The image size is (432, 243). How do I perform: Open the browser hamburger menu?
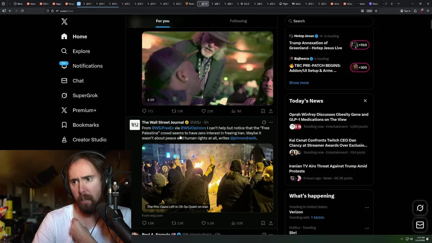tap(427, 11)
